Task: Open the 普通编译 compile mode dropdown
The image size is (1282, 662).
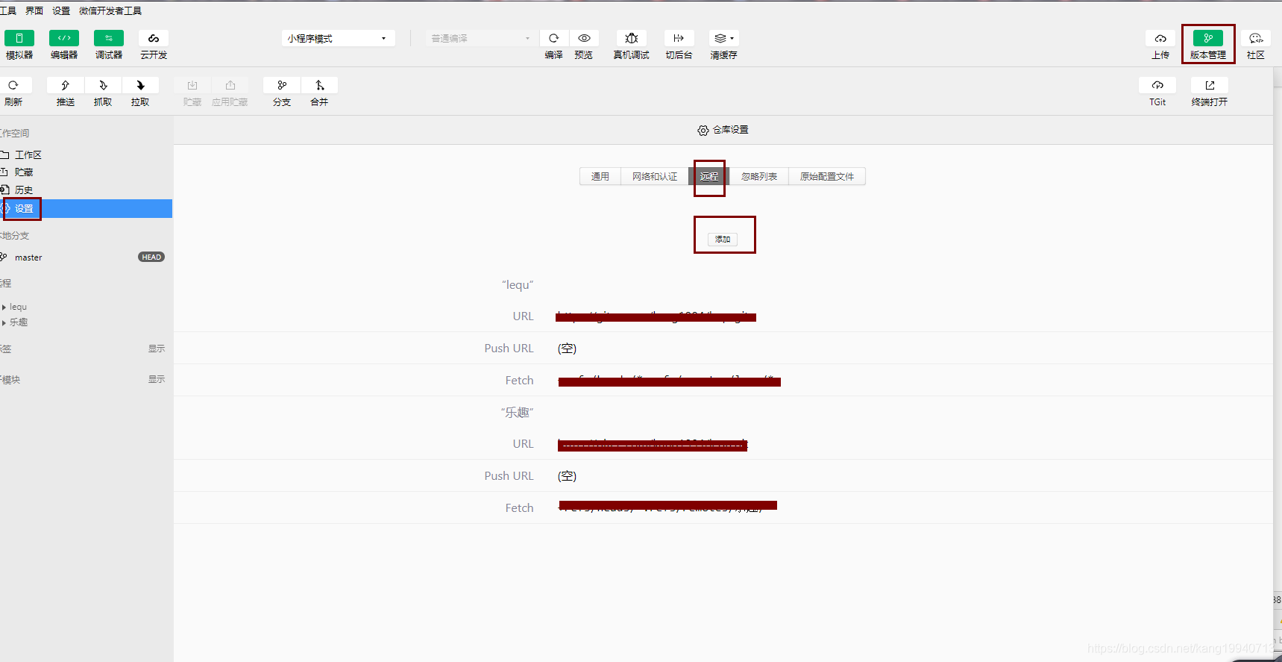Action: click(x=481, y=38)
